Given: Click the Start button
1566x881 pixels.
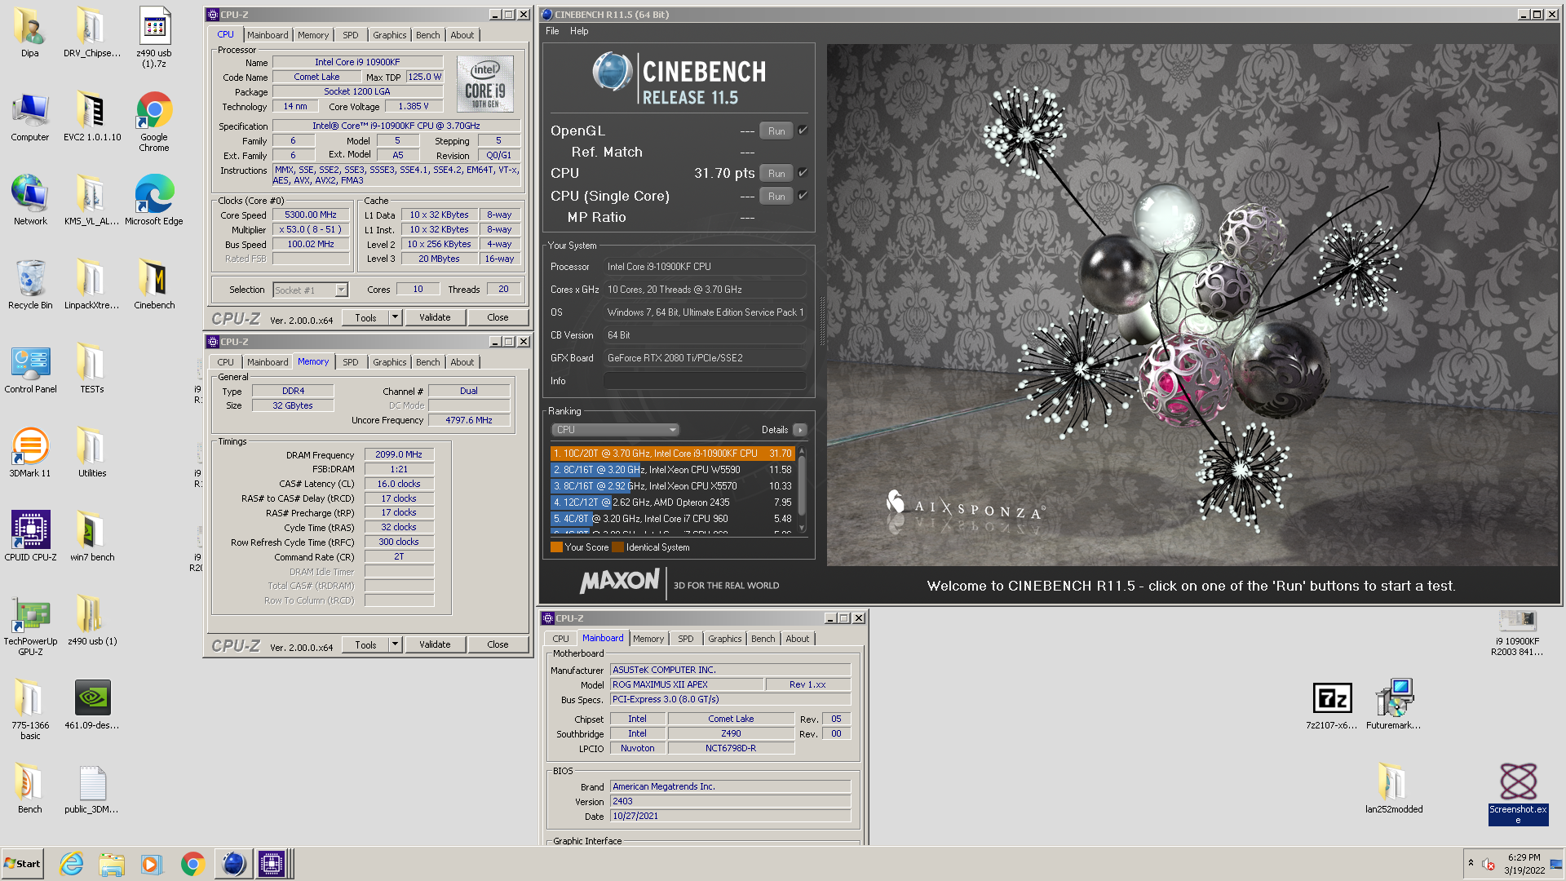Looking at the screenshot, I should [23, 864].
